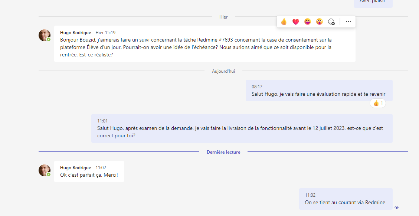
Task: Choose the laughing emoji reaction
Action: pos(308,22)
